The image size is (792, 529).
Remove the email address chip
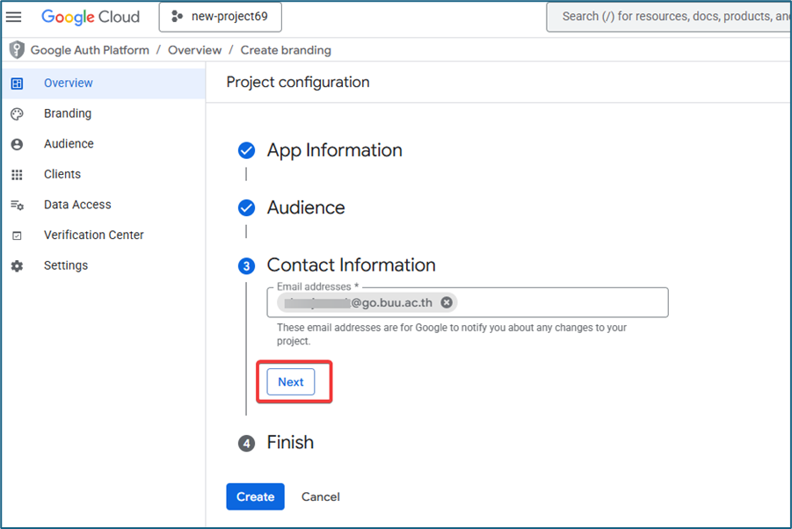point(447,302)
